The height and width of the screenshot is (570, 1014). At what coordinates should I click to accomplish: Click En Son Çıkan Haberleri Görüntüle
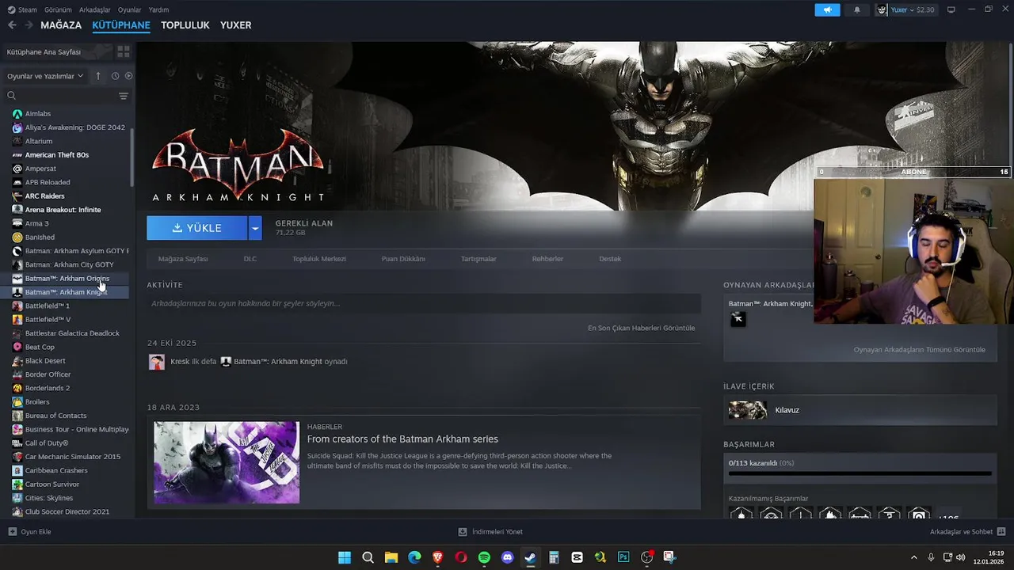pyautogui.click(x=641, y=328)
